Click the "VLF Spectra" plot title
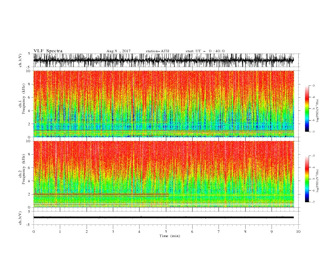 [x=48, y=51]
